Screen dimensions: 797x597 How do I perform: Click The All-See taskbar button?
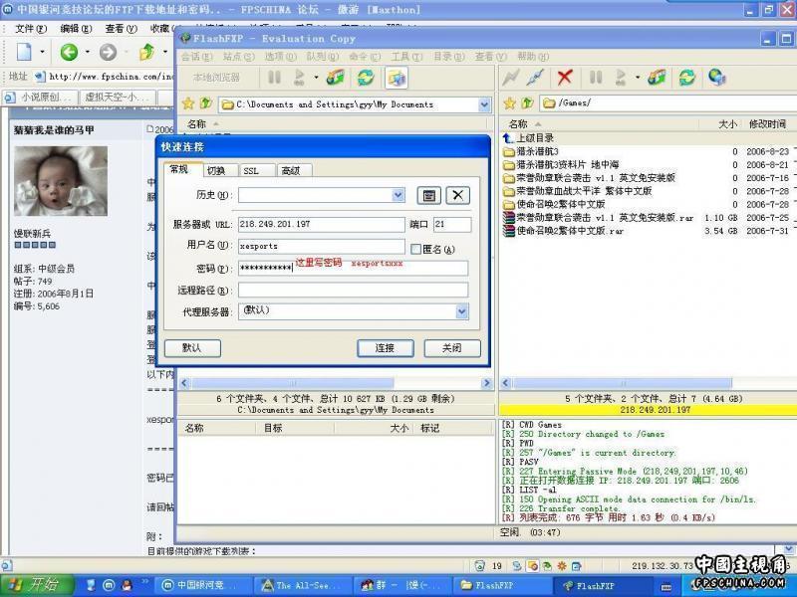[303, 585]
